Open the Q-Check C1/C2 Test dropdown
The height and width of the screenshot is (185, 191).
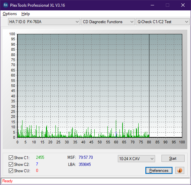pos(162,22)
